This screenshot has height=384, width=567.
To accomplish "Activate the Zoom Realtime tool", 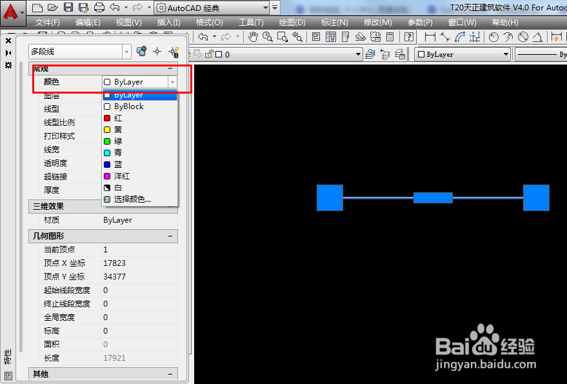I will pyautogui.click(x=267, y=37).
